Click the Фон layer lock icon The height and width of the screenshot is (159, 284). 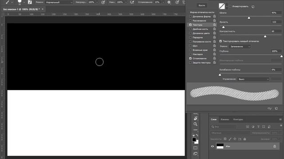275,146
